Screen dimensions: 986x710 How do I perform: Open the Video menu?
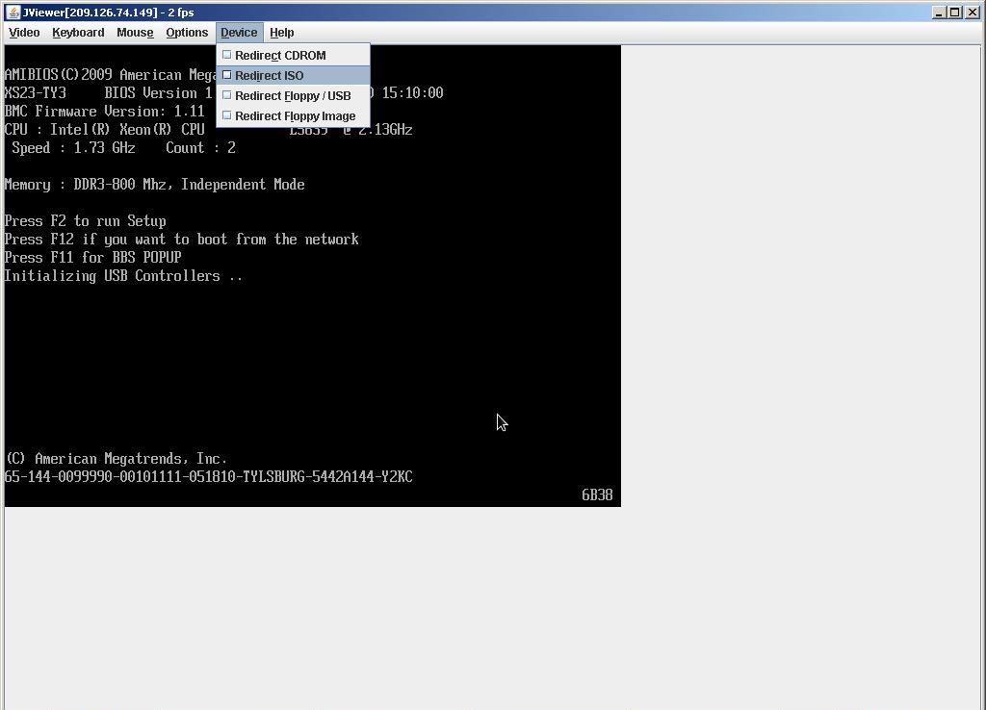[x=24, y=33]
